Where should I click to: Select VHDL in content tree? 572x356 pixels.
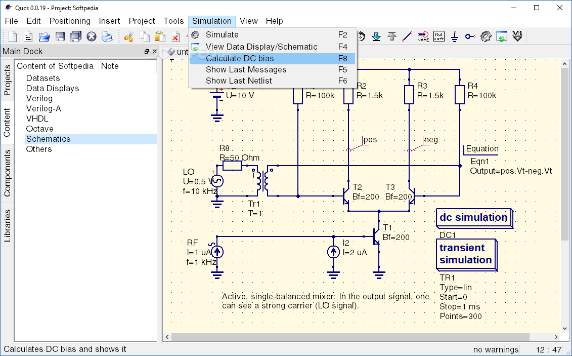tap(37, 118)
